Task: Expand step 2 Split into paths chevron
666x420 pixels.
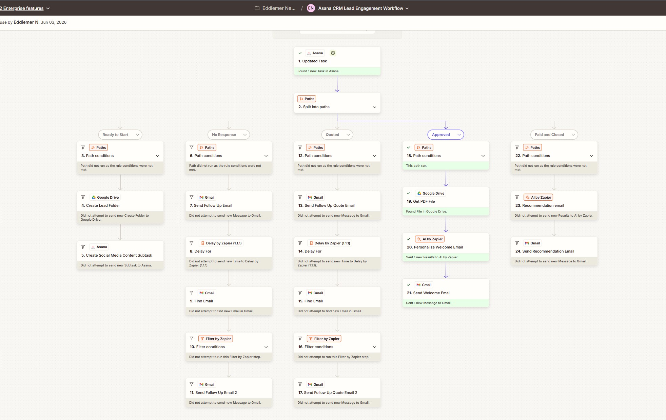Action: coord(375,107)
